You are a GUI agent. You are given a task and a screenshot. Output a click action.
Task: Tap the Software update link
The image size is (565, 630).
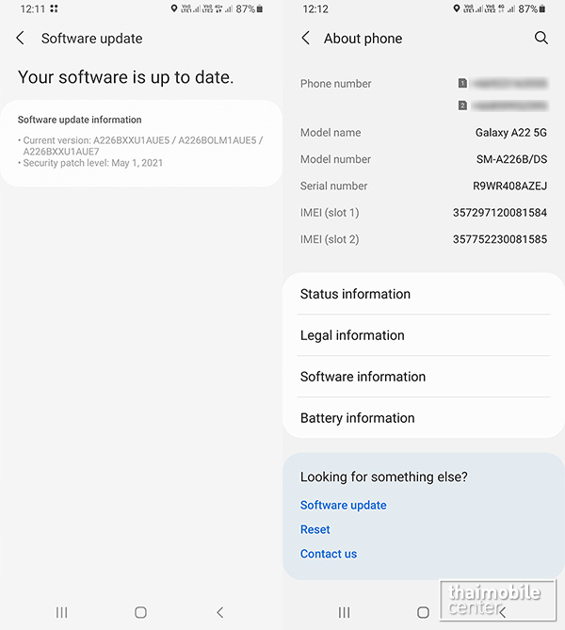pos(343,506)
